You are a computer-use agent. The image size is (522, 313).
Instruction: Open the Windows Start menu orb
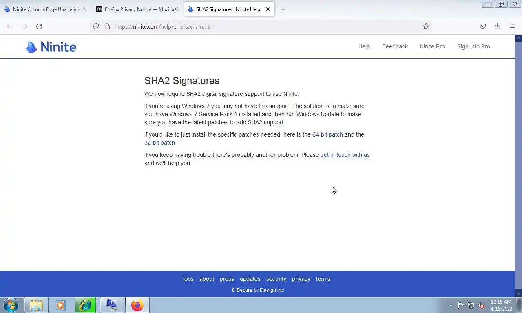[x=11, y=305]
